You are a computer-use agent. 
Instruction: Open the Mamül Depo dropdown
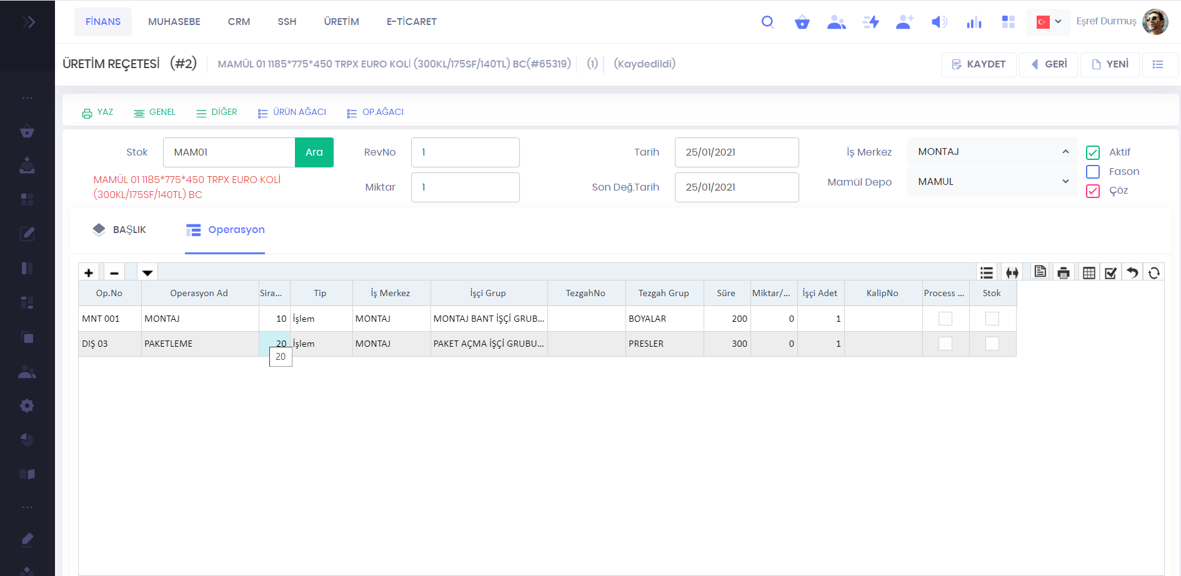click(x=992, y=182)
